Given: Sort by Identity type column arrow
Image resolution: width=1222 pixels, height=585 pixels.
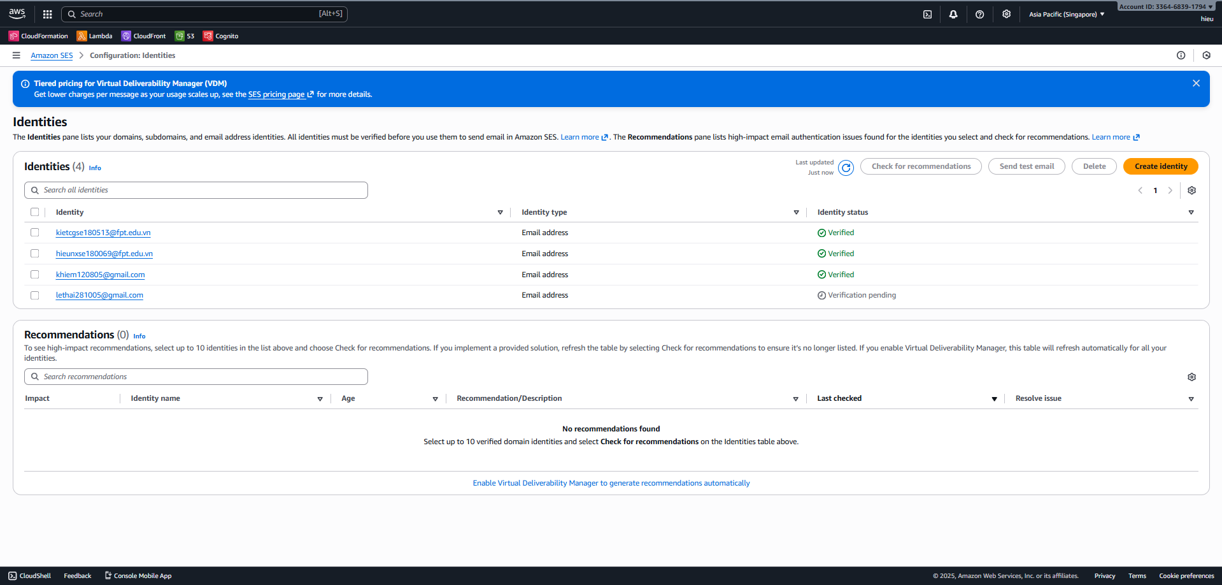Looking at the screenshot, I should (796, 212).
